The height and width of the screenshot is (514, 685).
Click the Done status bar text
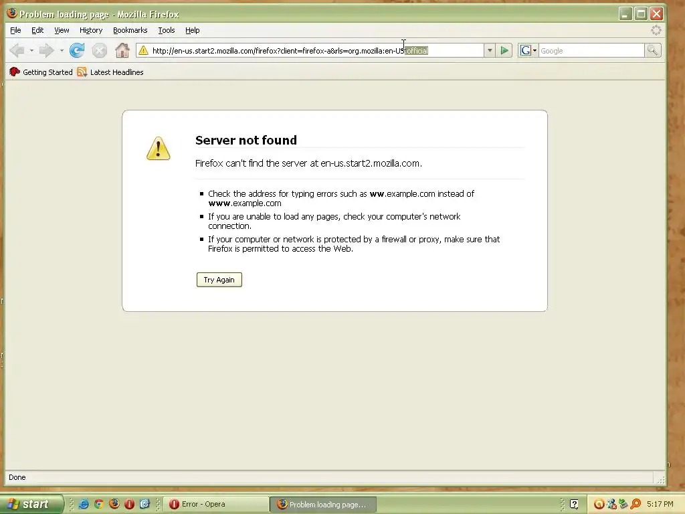point(17,477)
